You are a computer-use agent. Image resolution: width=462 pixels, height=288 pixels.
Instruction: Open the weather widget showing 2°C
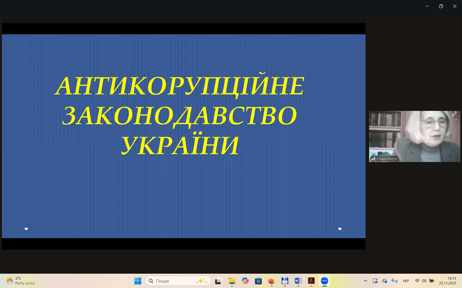(21, 281)
